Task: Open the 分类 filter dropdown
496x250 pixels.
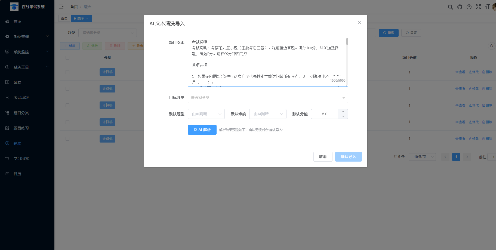Action: tap(107, 33)
